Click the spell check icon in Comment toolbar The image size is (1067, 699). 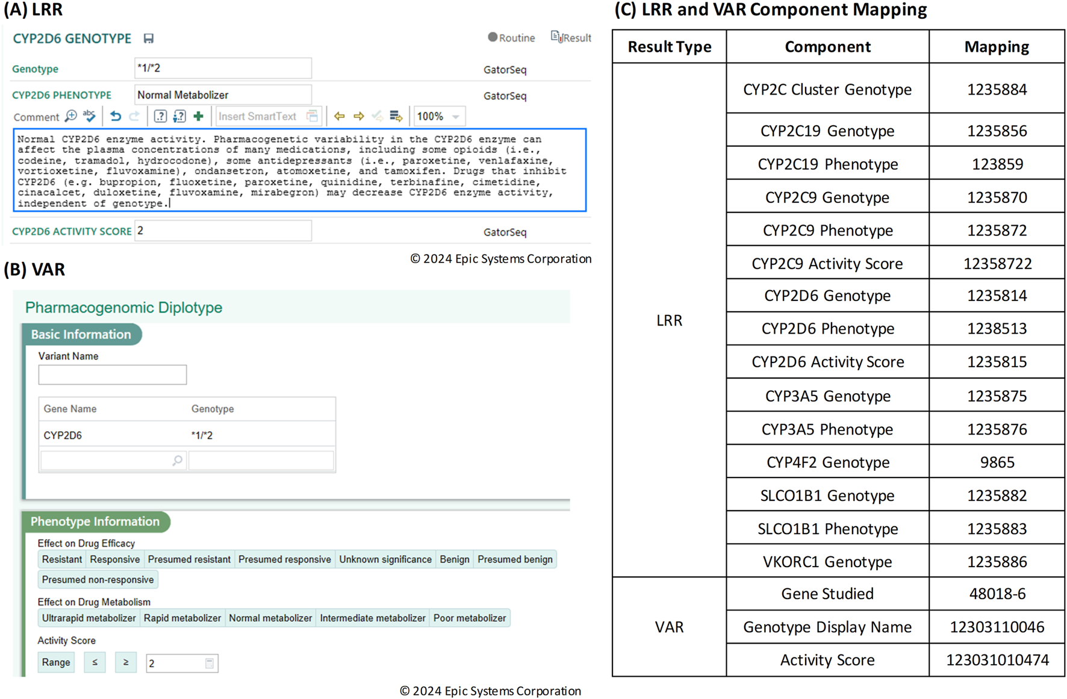point(90,116)
